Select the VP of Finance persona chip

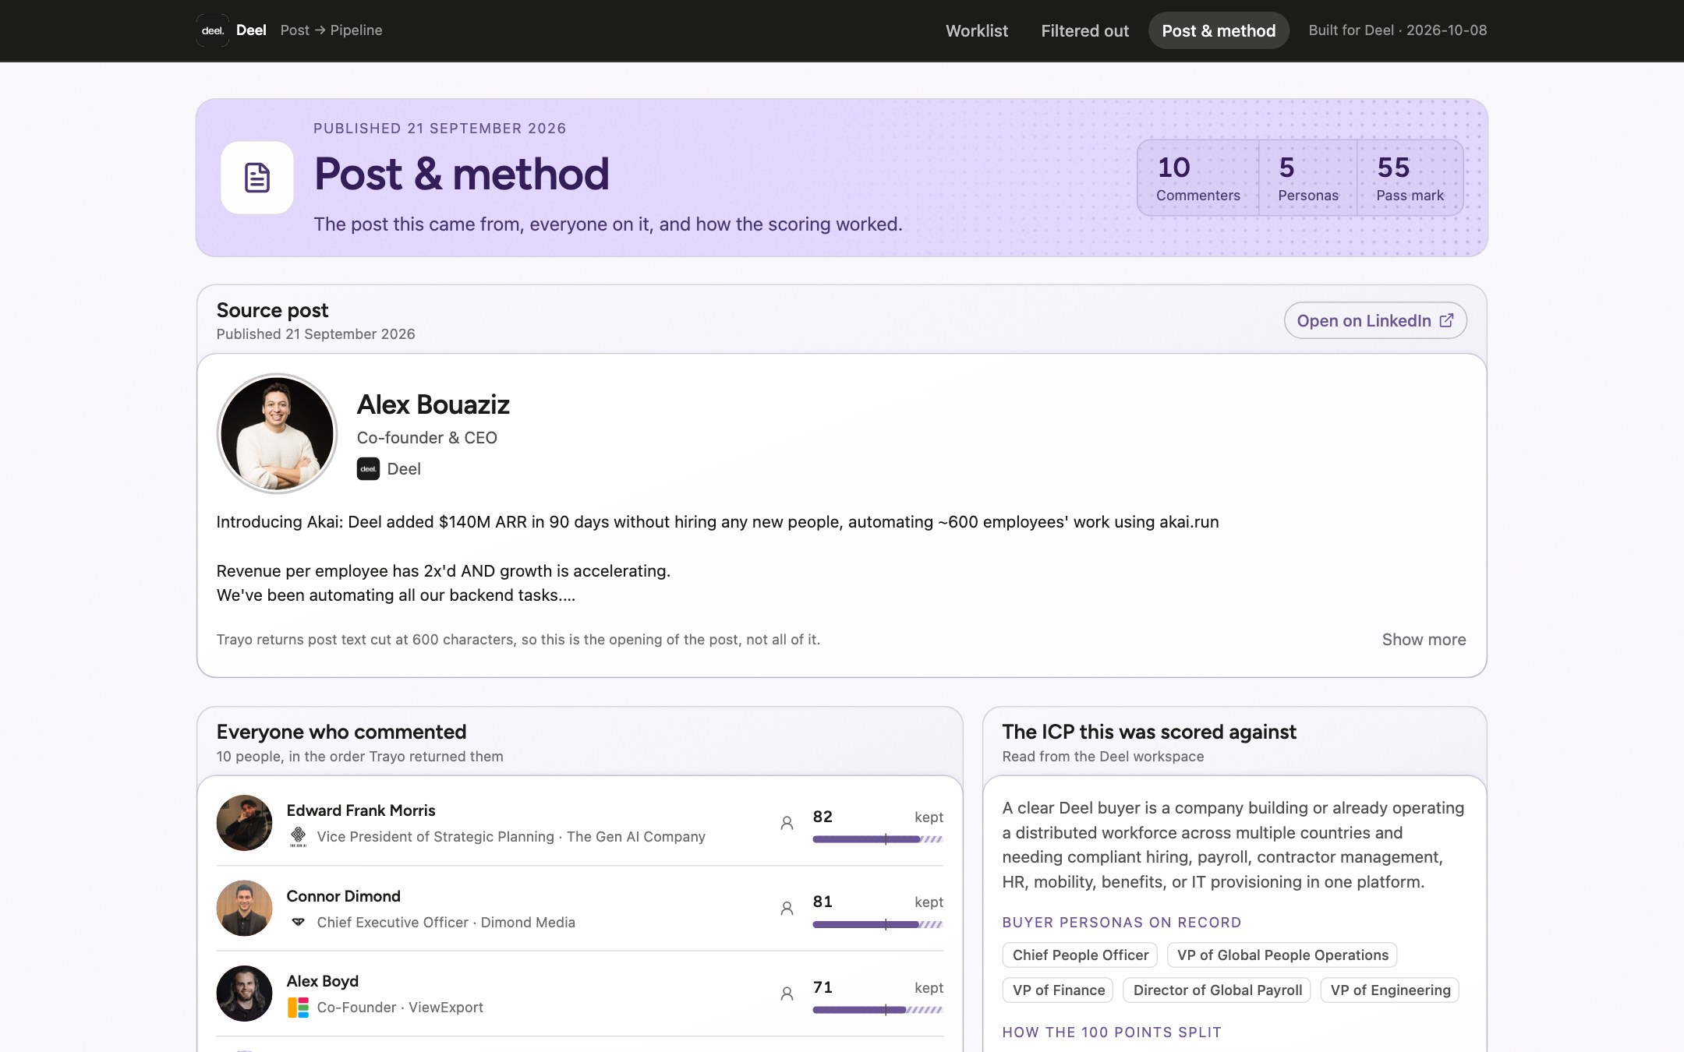pos(1058,990)
